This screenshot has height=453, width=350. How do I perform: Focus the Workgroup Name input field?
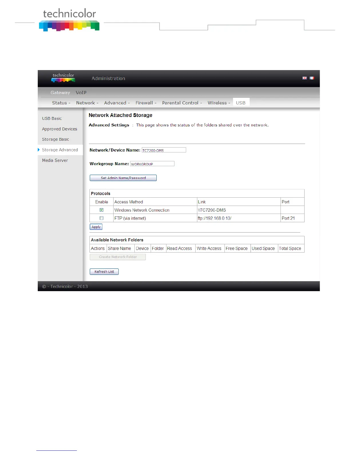point(152,164)
